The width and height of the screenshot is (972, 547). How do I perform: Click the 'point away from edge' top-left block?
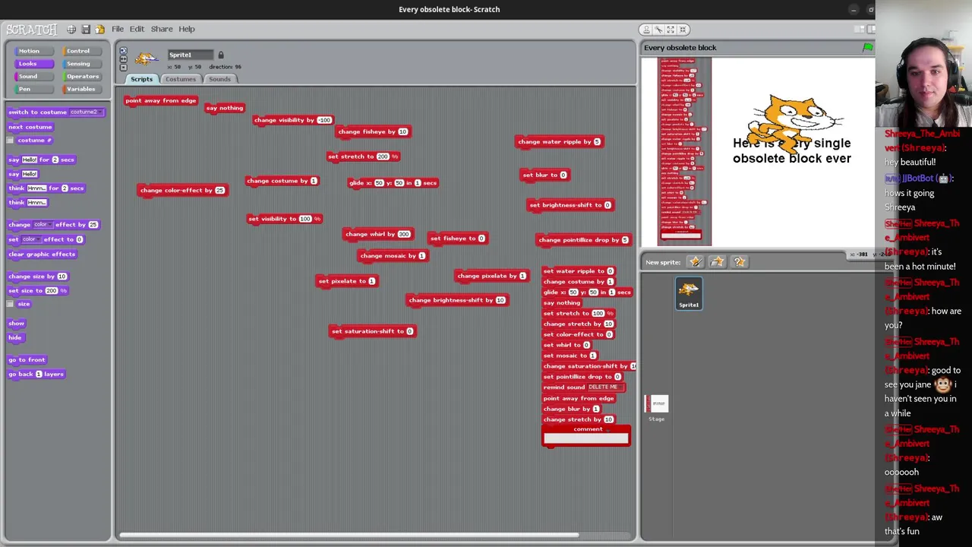(x=161, y=100)
